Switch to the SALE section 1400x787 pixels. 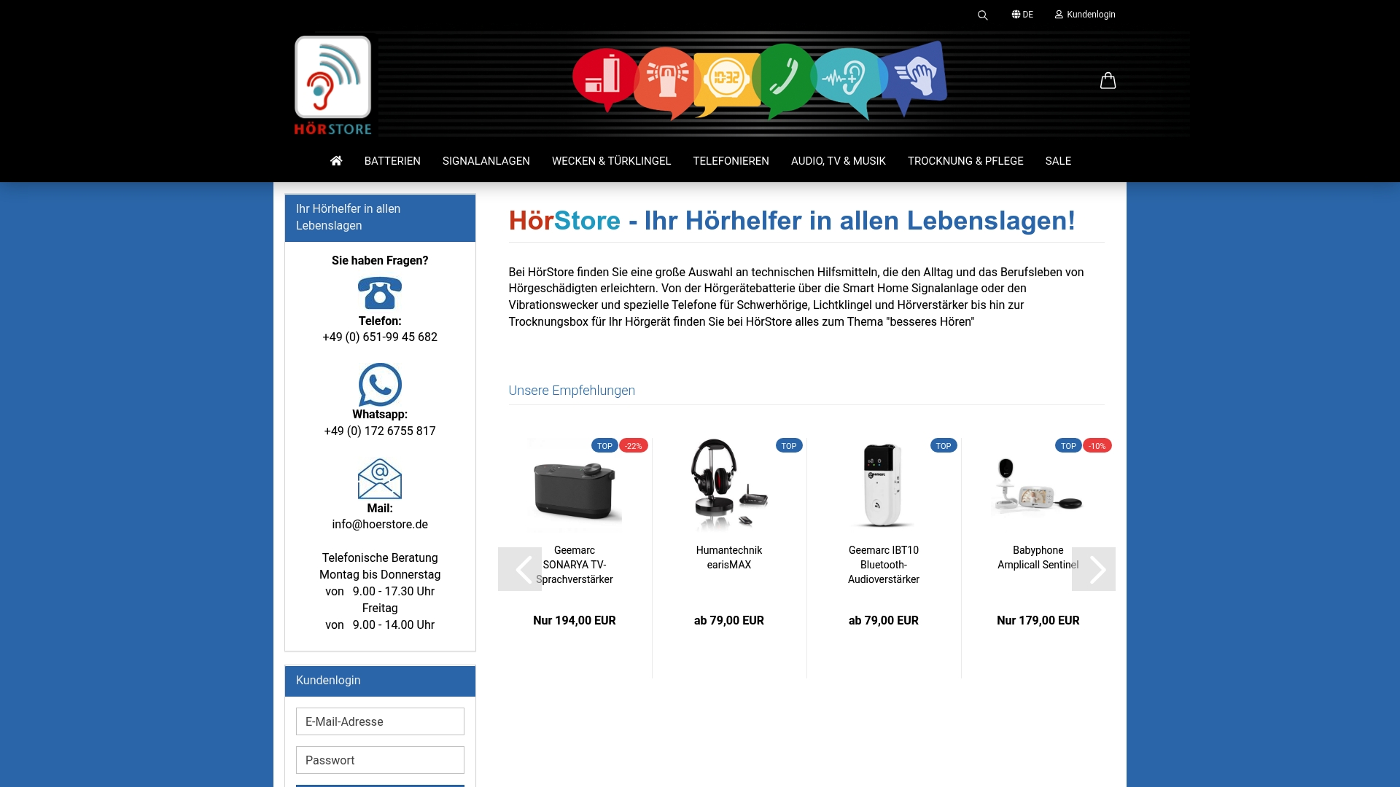coord(1058,160)
